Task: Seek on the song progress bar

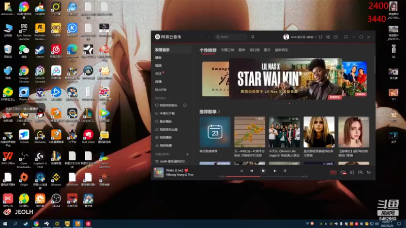Action: (263, 176)
